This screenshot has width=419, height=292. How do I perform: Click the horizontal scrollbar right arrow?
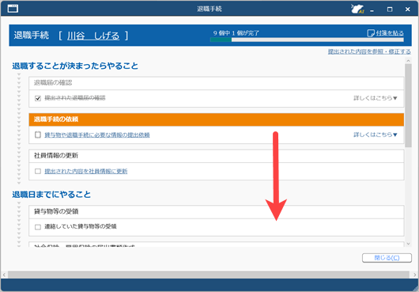[x=414, y=275]
